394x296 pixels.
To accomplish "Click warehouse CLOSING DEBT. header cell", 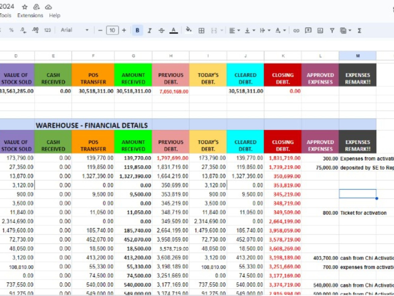I will pyautogui.click(x=282, y=142).
